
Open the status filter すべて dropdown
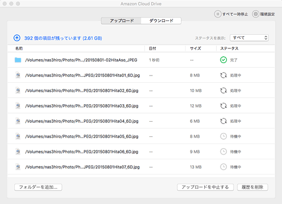tap(249, 38)
